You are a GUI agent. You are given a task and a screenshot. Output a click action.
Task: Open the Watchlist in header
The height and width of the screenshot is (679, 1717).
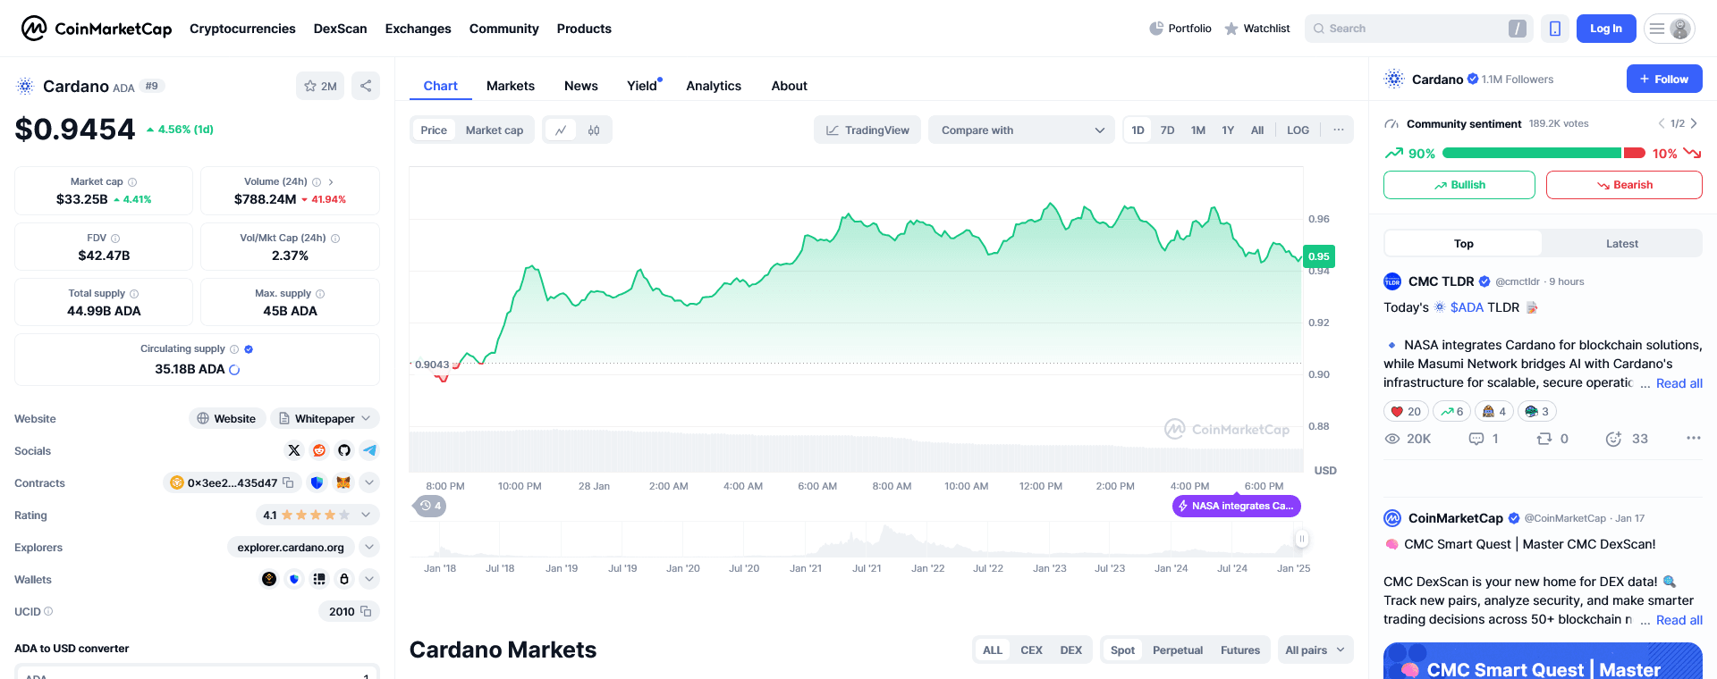(1257, 29)
